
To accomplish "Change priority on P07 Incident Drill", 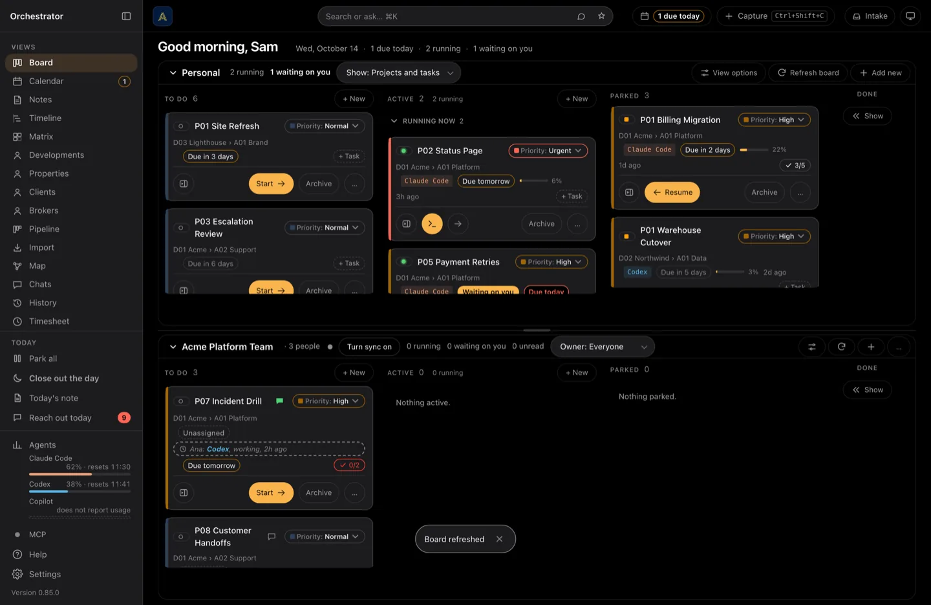I will [x=328, y=401].
